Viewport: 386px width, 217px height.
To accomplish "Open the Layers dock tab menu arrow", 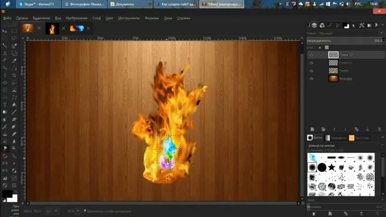I will [382, 25].
